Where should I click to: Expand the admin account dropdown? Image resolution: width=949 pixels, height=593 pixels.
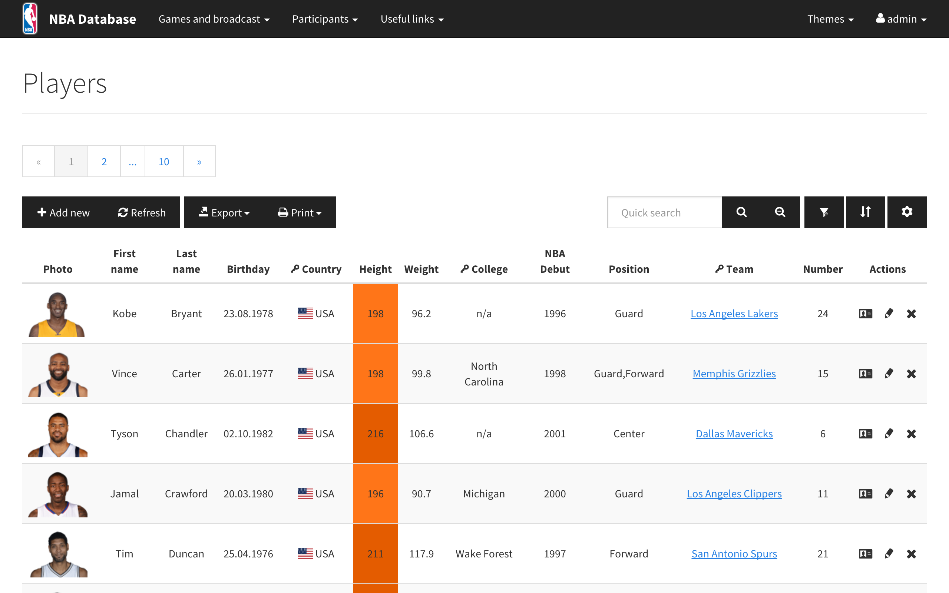pyautogui.click(x=902, y=19)
